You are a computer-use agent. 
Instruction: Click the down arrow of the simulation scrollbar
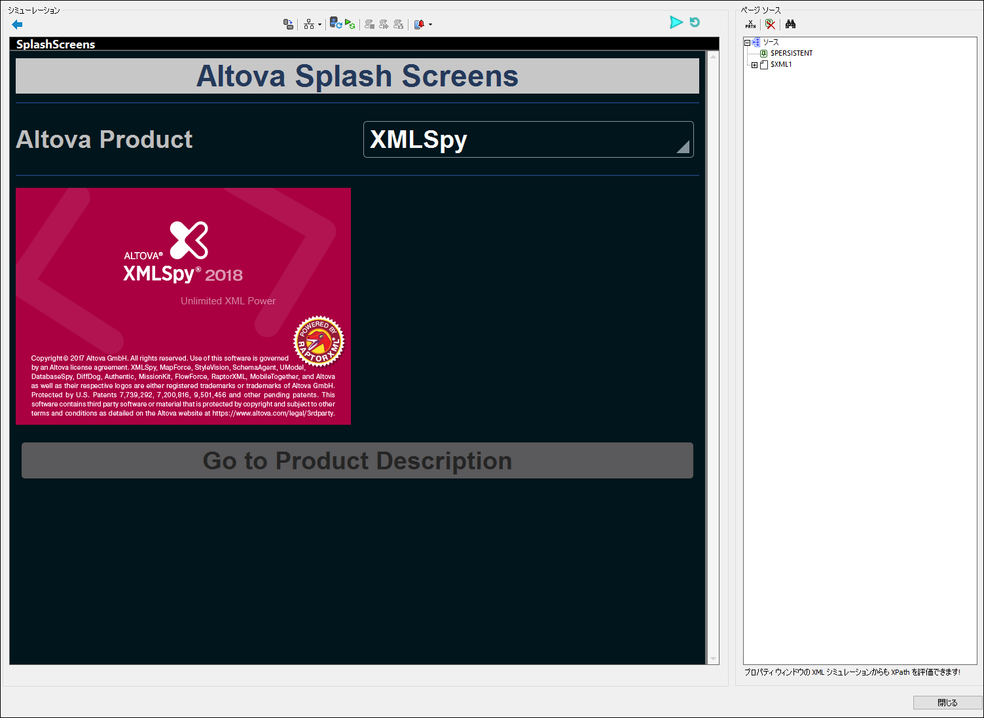click(x=714, y=658)
